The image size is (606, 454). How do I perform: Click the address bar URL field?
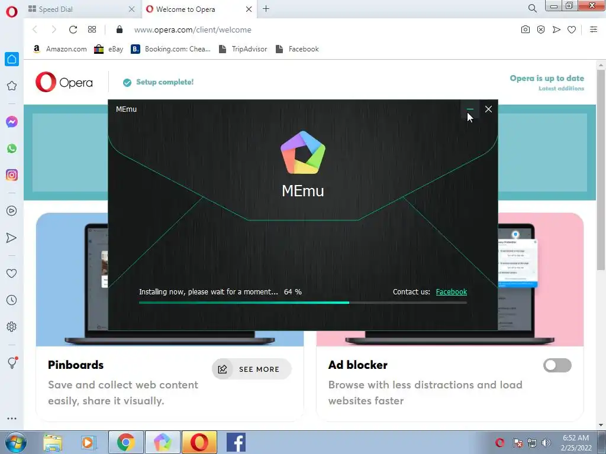[x=317, y=30]
